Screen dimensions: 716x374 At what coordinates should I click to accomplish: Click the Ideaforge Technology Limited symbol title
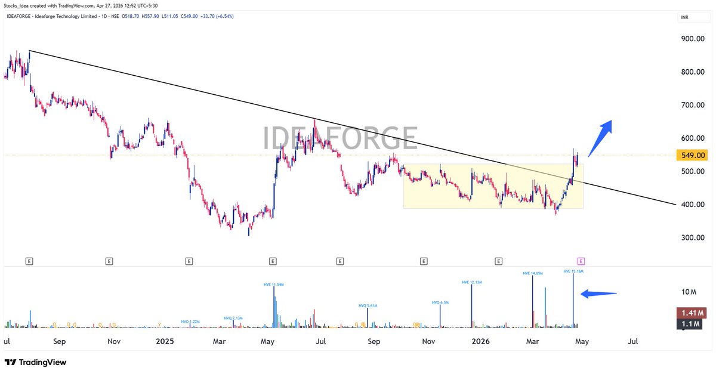[x=61, y=16]
